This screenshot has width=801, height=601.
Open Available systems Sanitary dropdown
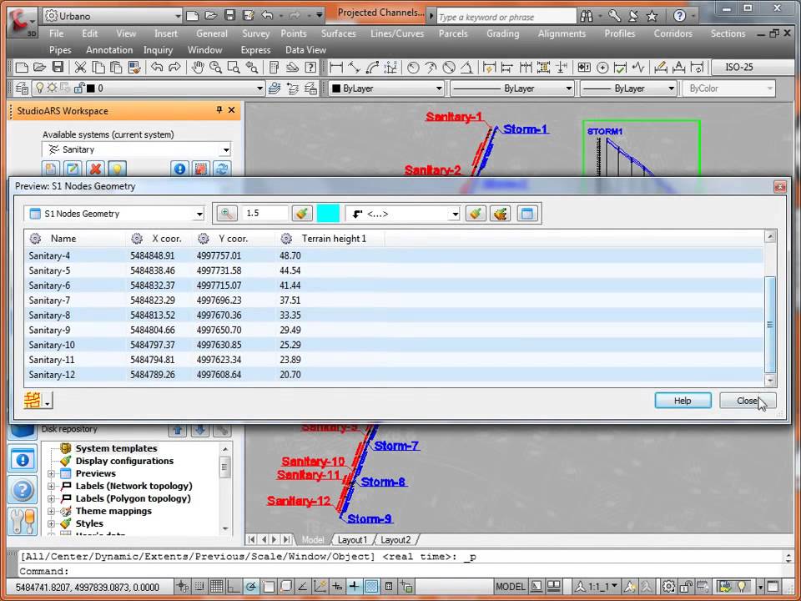coord(226,149)
